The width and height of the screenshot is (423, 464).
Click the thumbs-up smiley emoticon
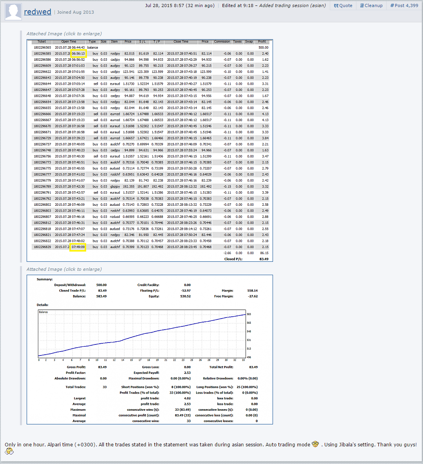(x=9, y=451)
